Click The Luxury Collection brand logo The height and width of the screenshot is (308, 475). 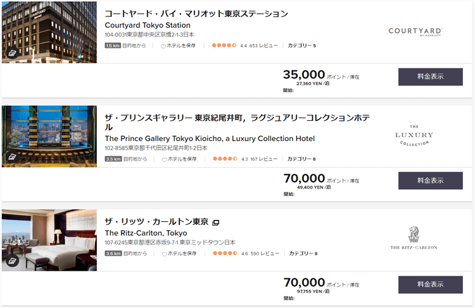point(414,135)
